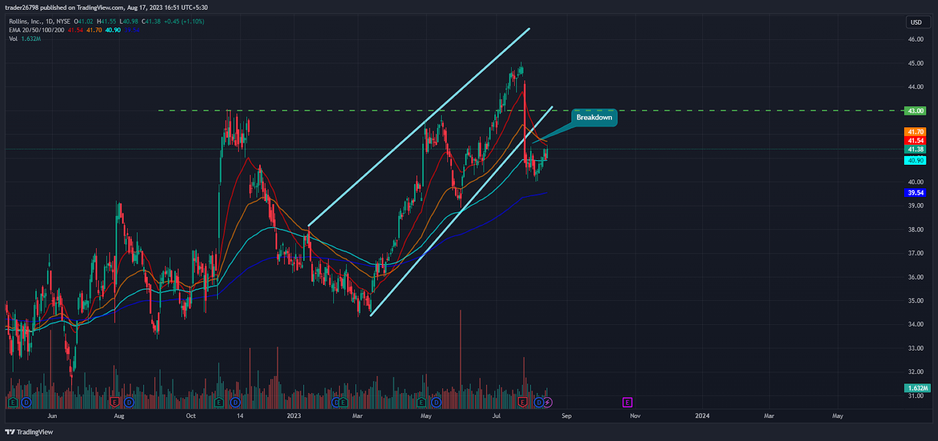
Task: Select the Breakdown callout label
Action: (x=594, y=117)
